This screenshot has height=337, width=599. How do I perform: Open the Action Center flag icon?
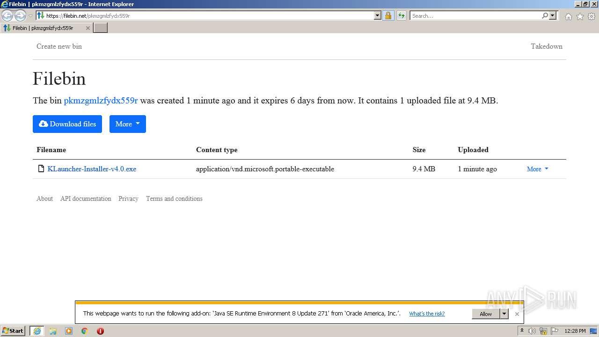point(555,331)
